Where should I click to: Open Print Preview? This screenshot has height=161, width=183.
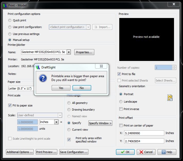47,152
